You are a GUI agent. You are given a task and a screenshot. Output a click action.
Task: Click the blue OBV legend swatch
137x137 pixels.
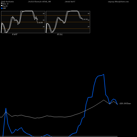click(2, 8)
